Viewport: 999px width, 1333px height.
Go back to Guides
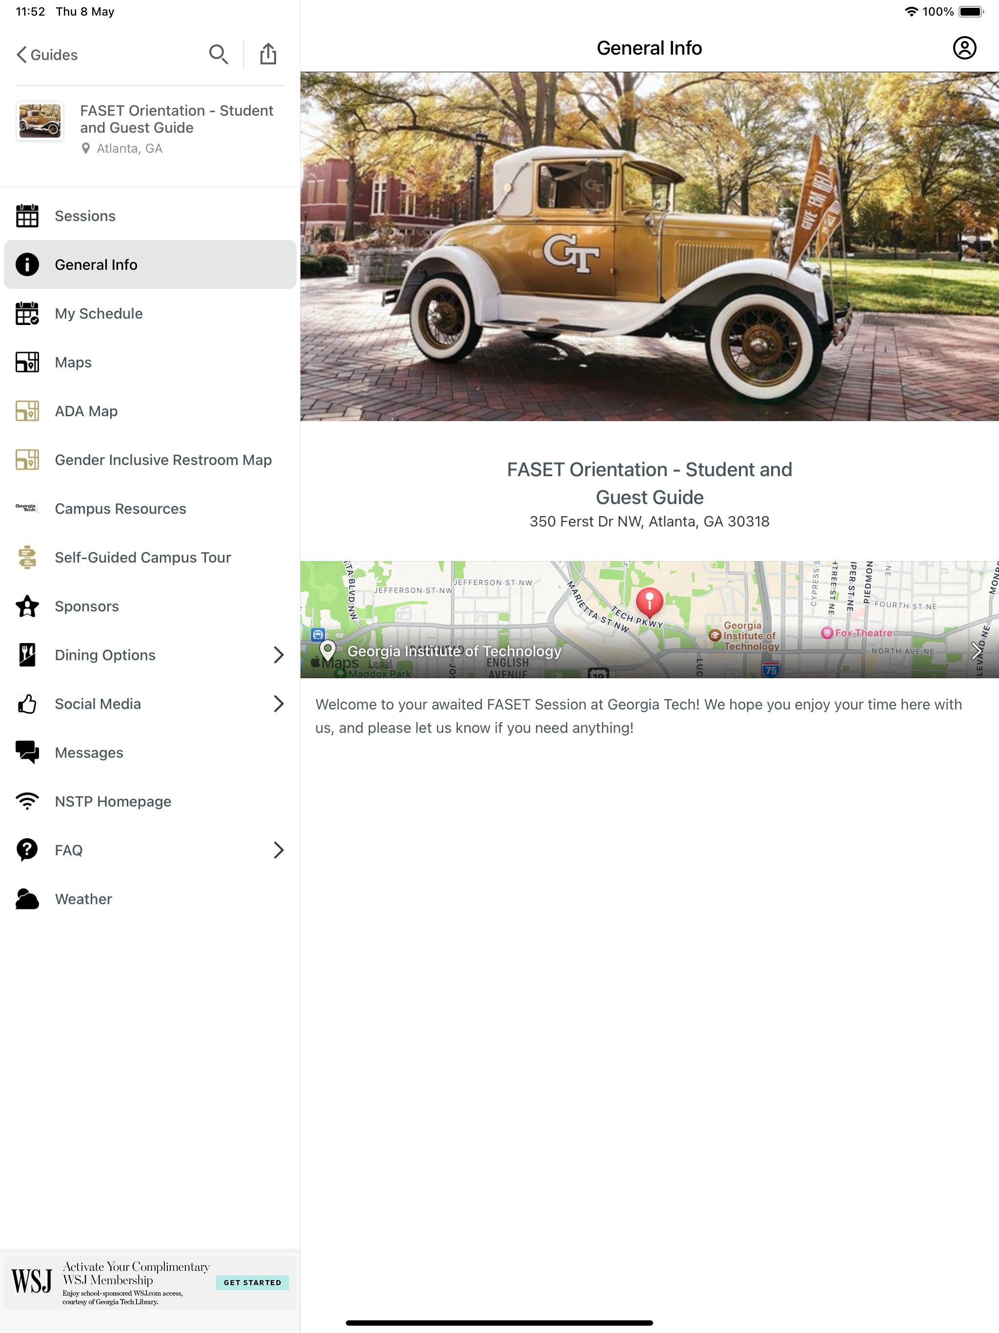pyautogui.click(x=47, y=55)
